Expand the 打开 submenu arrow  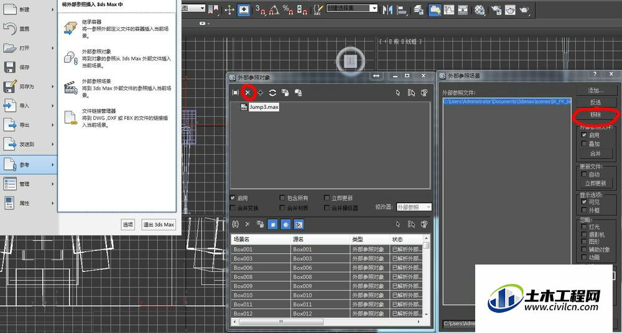52,48
